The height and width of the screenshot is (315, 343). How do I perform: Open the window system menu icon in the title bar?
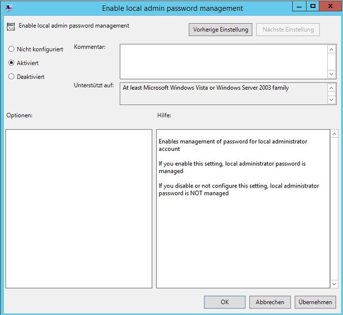[x=9, y=8]
